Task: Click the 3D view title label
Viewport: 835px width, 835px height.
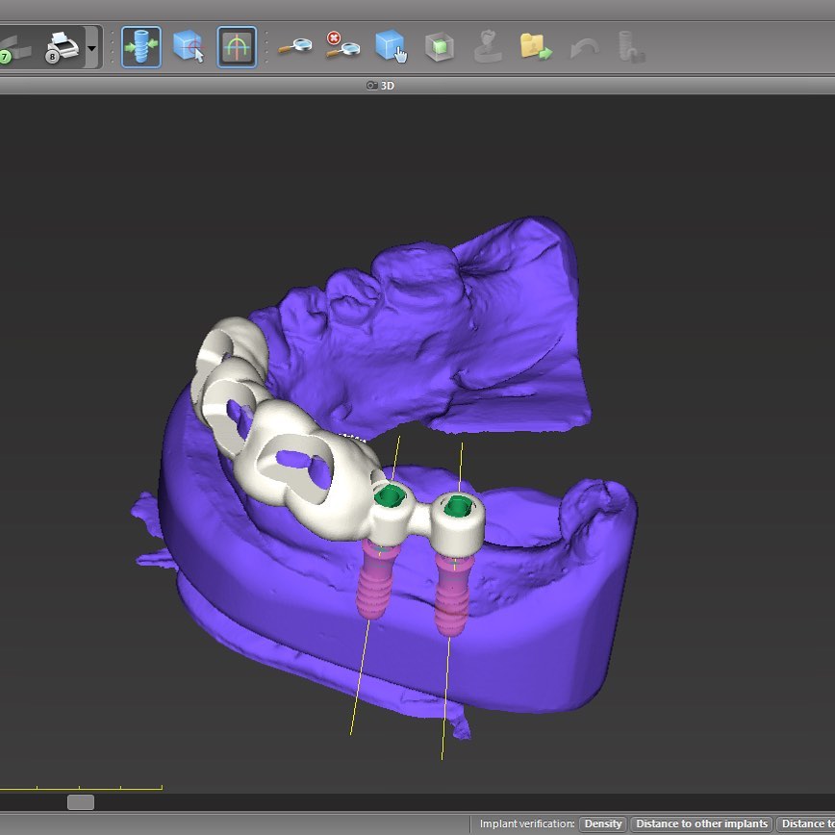Action: [387, 86]
